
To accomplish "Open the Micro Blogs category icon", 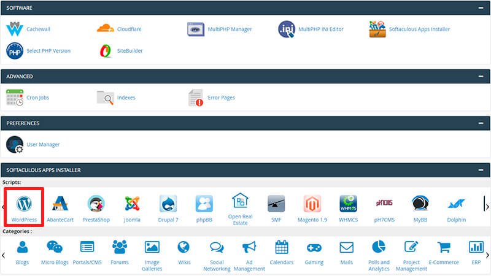I will click(55, 247).
